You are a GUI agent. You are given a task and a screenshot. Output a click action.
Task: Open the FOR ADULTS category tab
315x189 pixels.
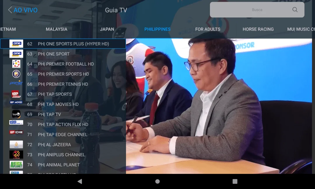pos(208,29)
